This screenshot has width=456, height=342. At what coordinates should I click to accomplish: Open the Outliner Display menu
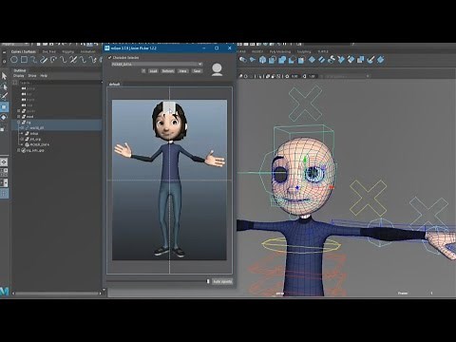click(x=19, y=76)
